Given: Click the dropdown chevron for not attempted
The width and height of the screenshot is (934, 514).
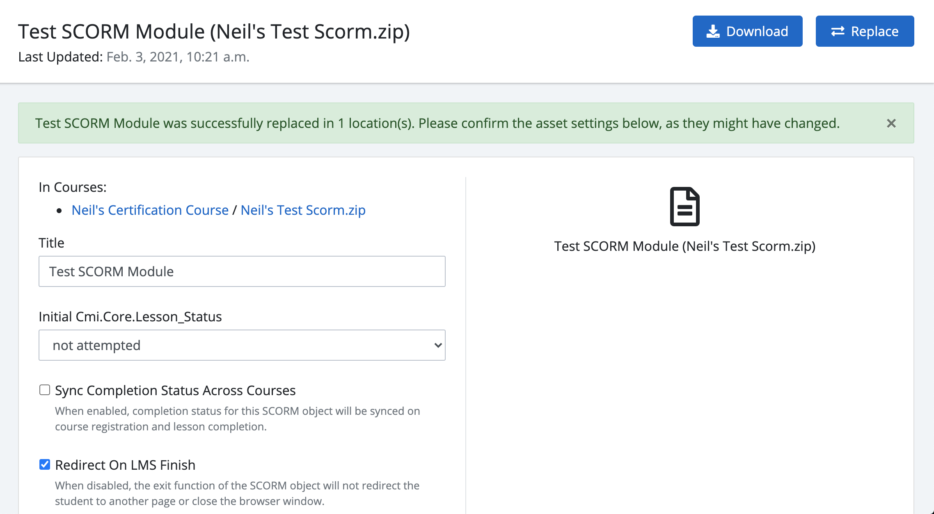Looking at the screenshot, I should (438, 345).
